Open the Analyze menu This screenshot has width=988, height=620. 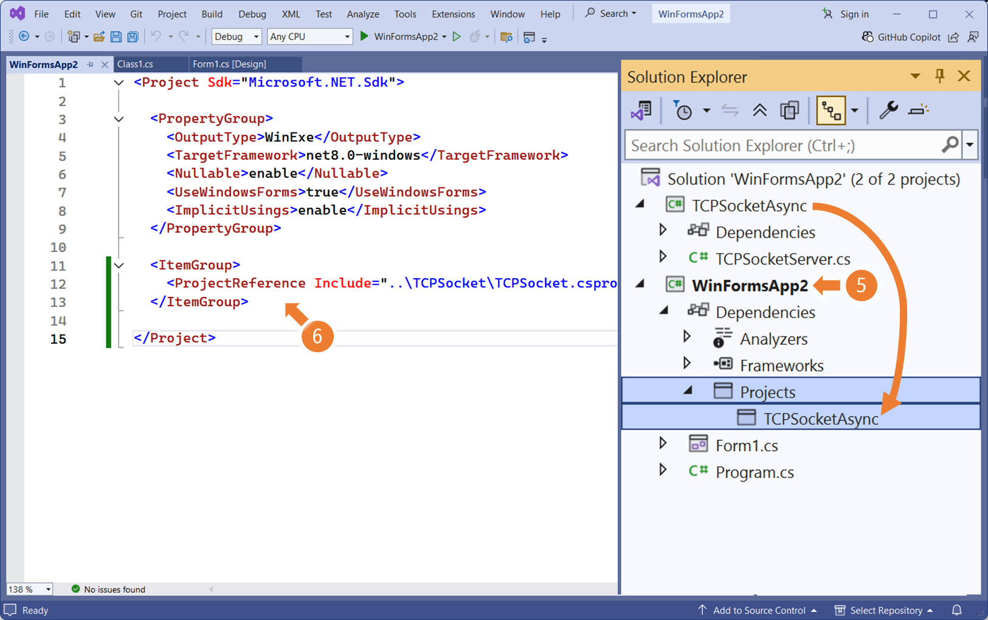363,14
